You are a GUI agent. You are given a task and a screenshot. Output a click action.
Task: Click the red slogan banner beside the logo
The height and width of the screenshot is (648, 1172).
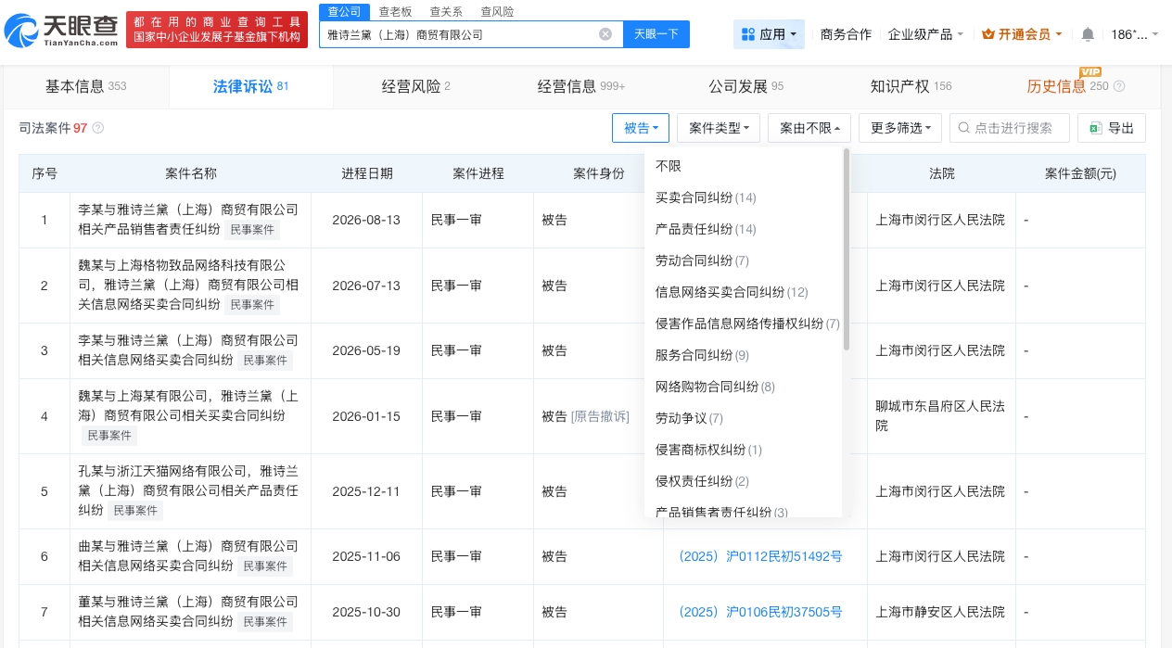click(x=216, y=31)
